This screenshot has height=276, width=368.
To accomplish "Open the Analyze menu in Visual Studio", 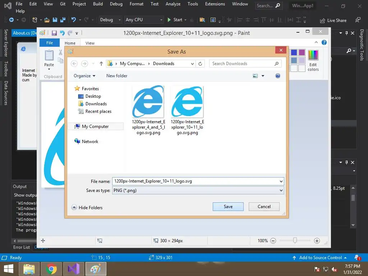I will [x=173, y=4].
